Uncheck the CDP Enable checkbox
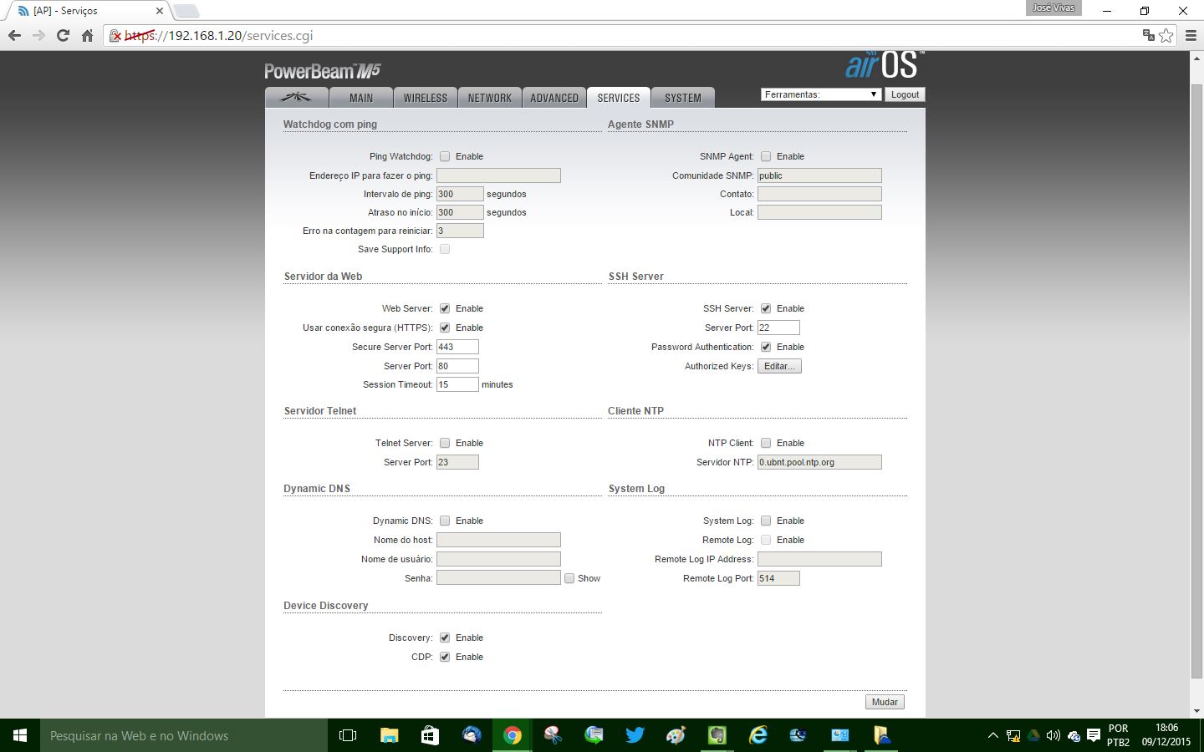 pyautogui.click(x=445, y=657)
